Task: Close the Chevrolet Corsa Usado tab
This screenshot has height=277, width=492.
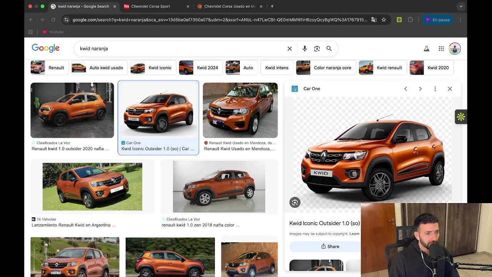Action: click(x=261, y=6)
